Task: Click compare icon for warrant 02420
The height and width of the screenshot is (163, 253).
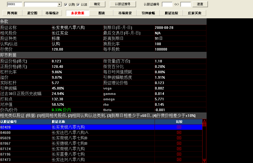Action: click(179, 127)
